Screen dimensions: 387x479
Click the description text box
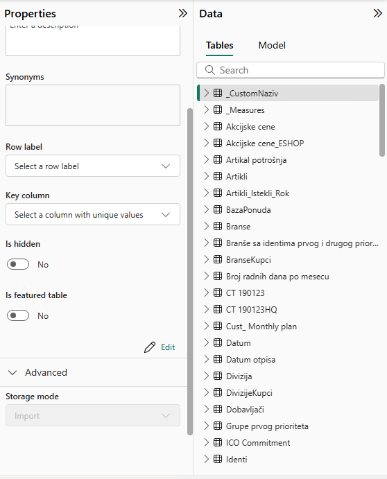pos(93,40)
